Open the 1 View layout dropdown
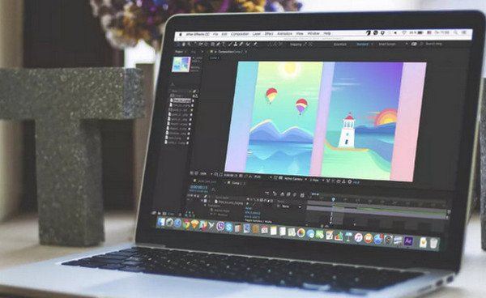 (x=317, y=180)
